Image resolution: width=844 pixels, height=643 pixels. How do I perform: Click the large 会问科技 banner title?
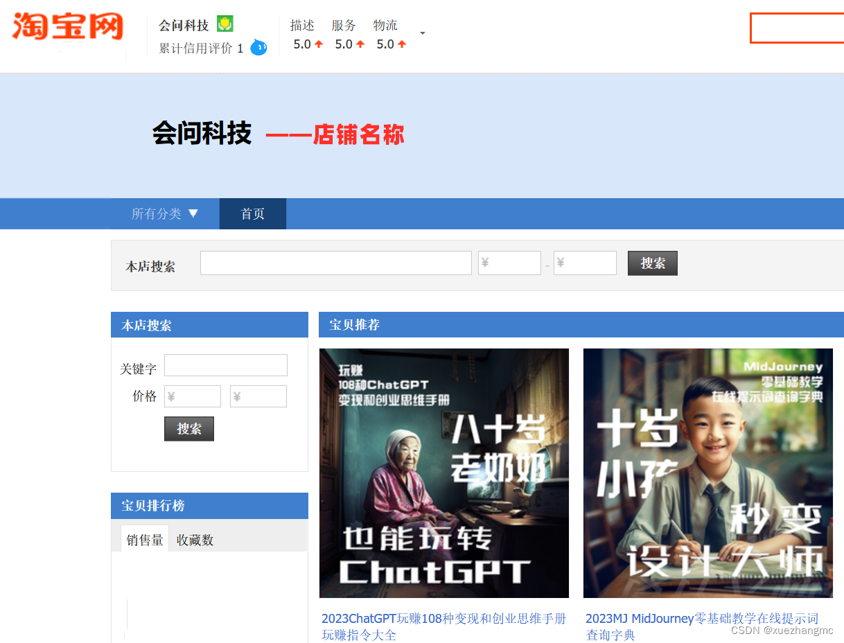202,133
